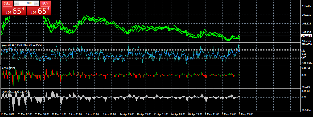Click the 21 Apr 11:00 time label
The height and width of the screenshot is (118, 313).
161,114
